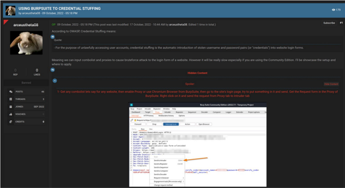345x188 pixels.
Task: Click the #1 post number link
Action: click(341, 23)
